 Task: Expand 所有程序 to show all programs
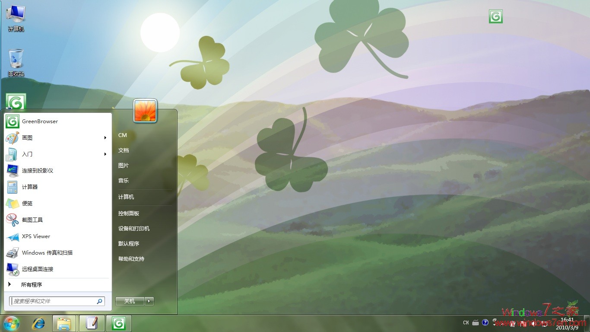point(32,284)
